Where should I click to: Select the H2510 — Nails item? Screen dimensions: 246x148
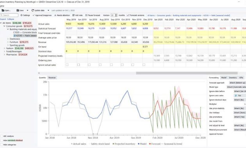click(25, 36)
